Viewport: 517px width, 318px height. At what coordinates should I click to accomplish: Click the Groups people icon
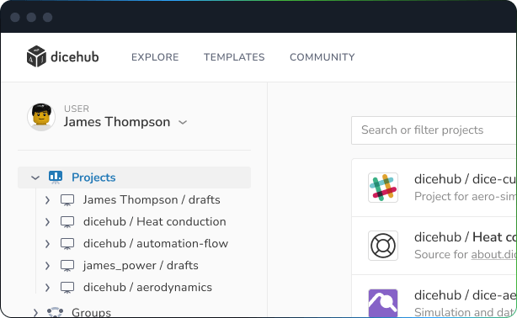55,312
